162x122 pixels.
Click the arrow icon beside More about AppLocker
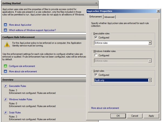(5, 25)
